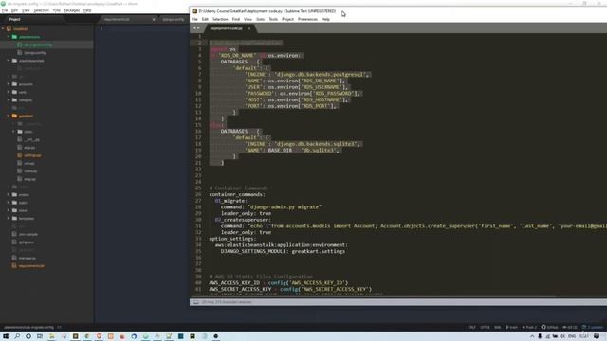Click the UTF-8 encoding indicator in Atom
This screenshot has height=341, width=607.
(x=485, y=327)
